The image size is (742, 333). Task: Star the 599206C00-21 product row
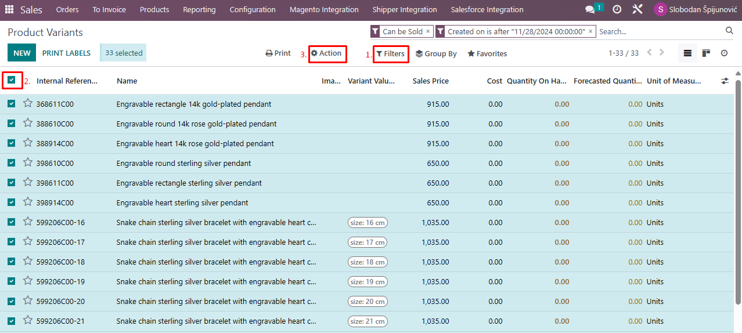pyautogui.click(x=27, y=320)
